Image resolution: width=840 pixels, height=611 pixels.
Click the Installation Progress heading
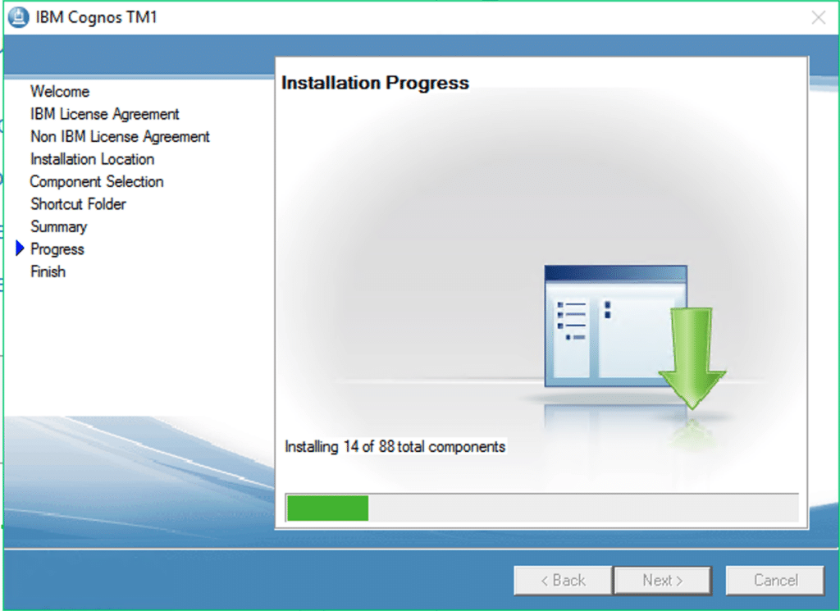(375, 83)
